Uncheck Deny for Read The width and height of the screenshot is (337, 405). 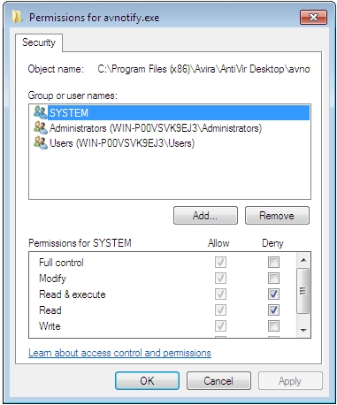[x=273, y=309]
